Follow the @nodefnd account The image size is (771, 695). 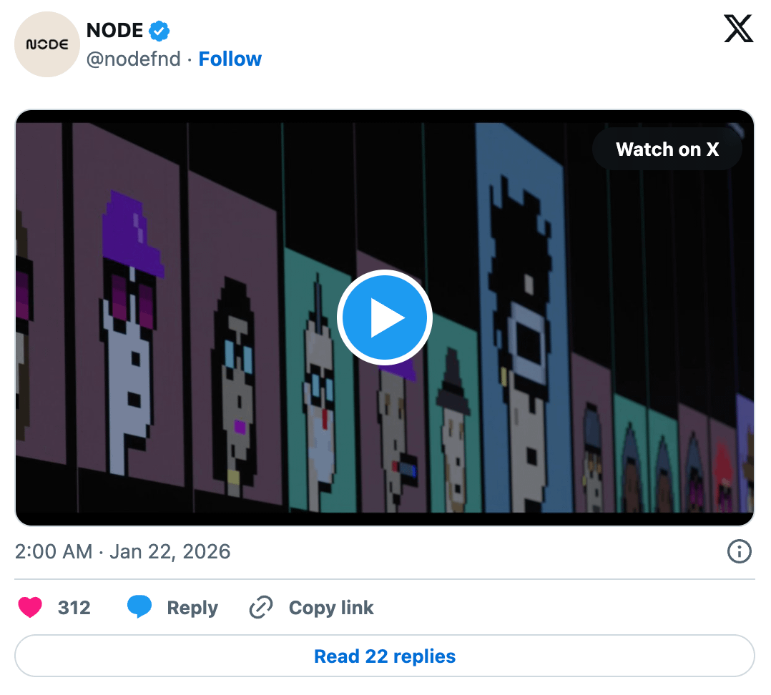[230, 59]
